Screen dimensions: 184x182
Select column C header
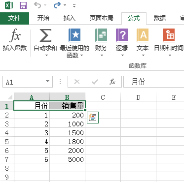pyautogui.click(x=103, y=97)
